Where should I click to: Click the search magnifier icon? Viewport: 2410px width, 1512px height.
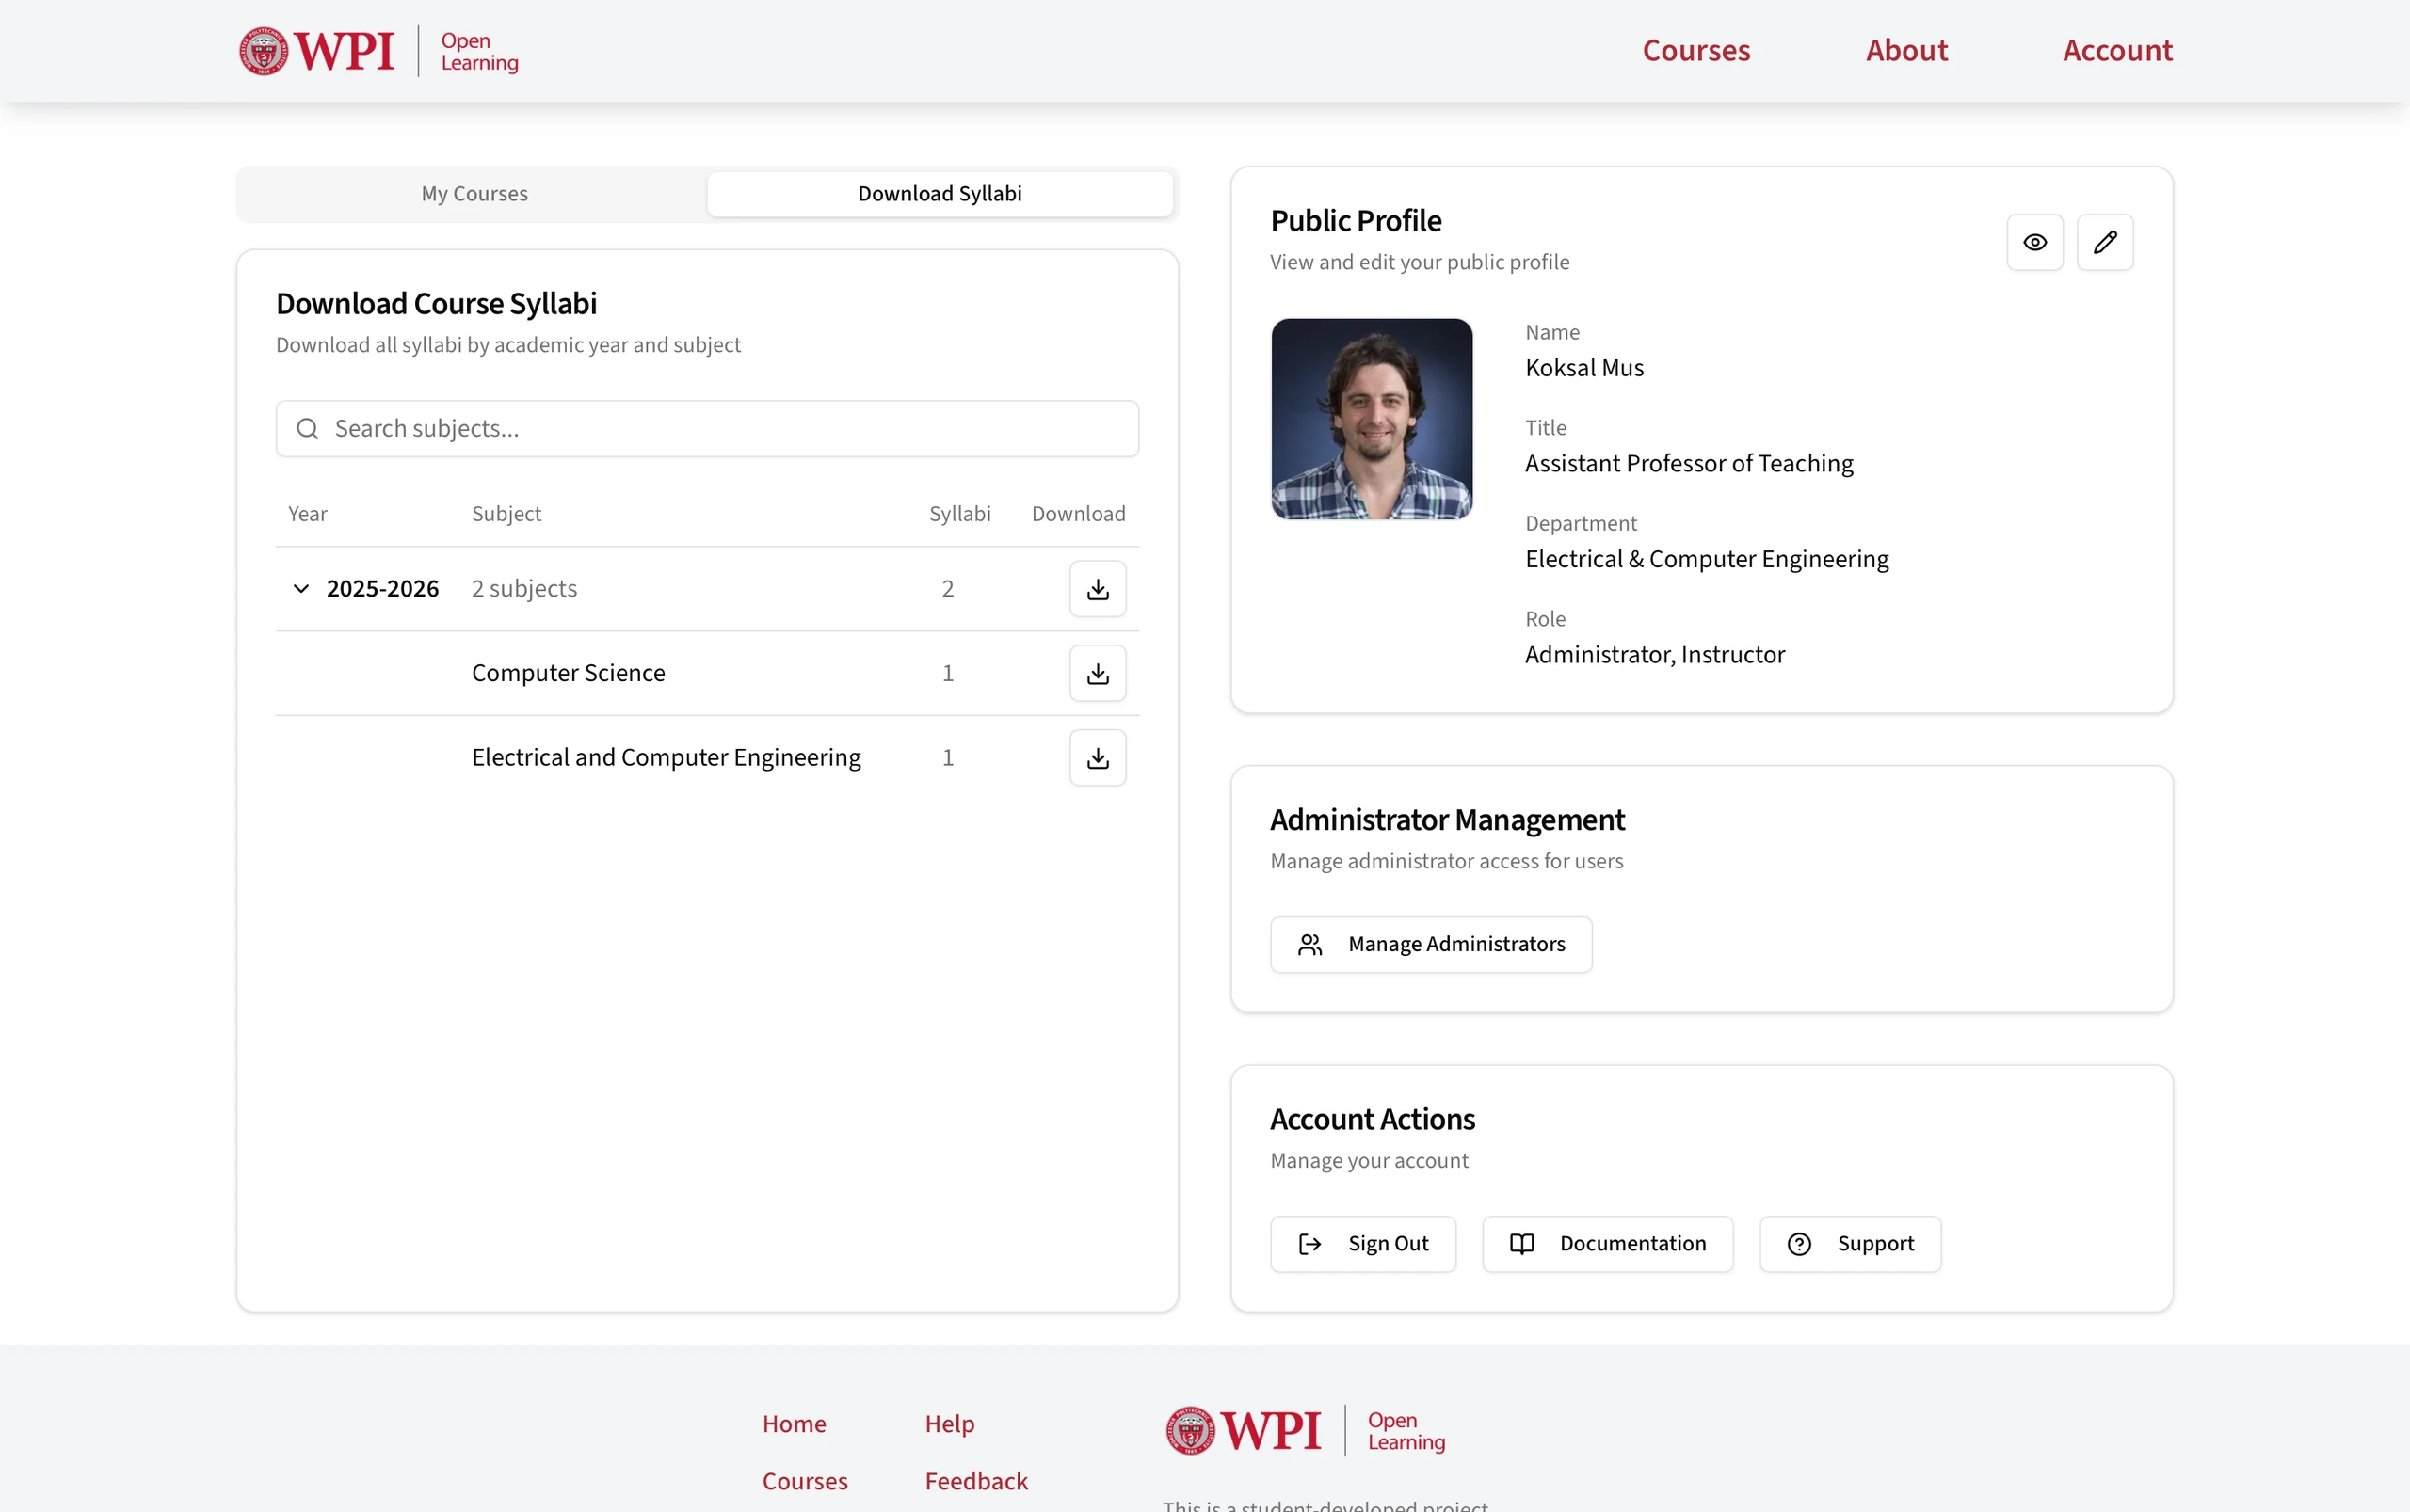click(x=308, y=428)
